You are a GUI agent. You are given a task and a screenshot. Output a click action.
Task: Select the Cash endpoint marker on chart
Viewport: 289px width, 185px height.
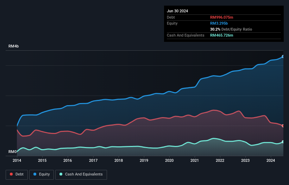283,142
